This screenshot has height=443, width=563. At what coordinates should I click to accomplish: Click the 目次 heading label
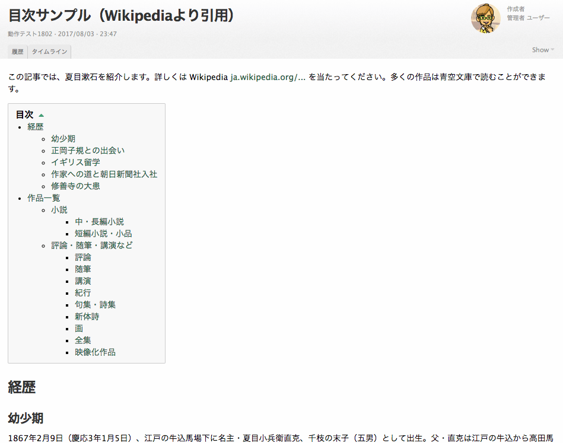pos(25,114)
